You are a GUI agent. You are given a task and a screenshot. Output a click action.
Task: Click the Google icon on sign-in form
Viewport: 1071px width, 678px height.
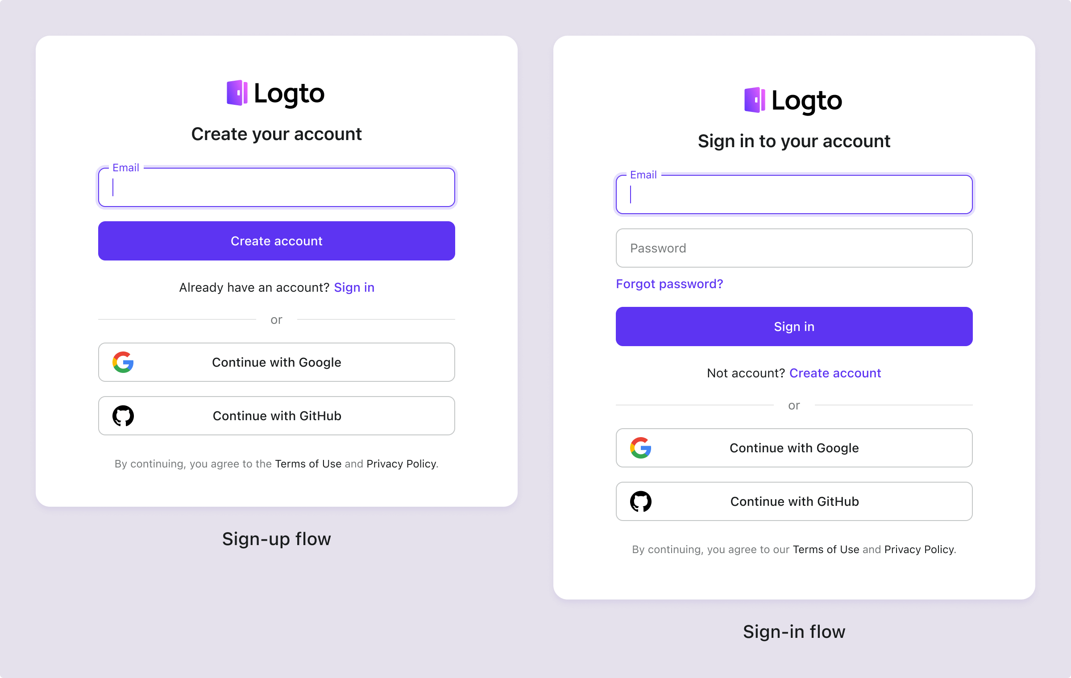(x=641, y=447)
